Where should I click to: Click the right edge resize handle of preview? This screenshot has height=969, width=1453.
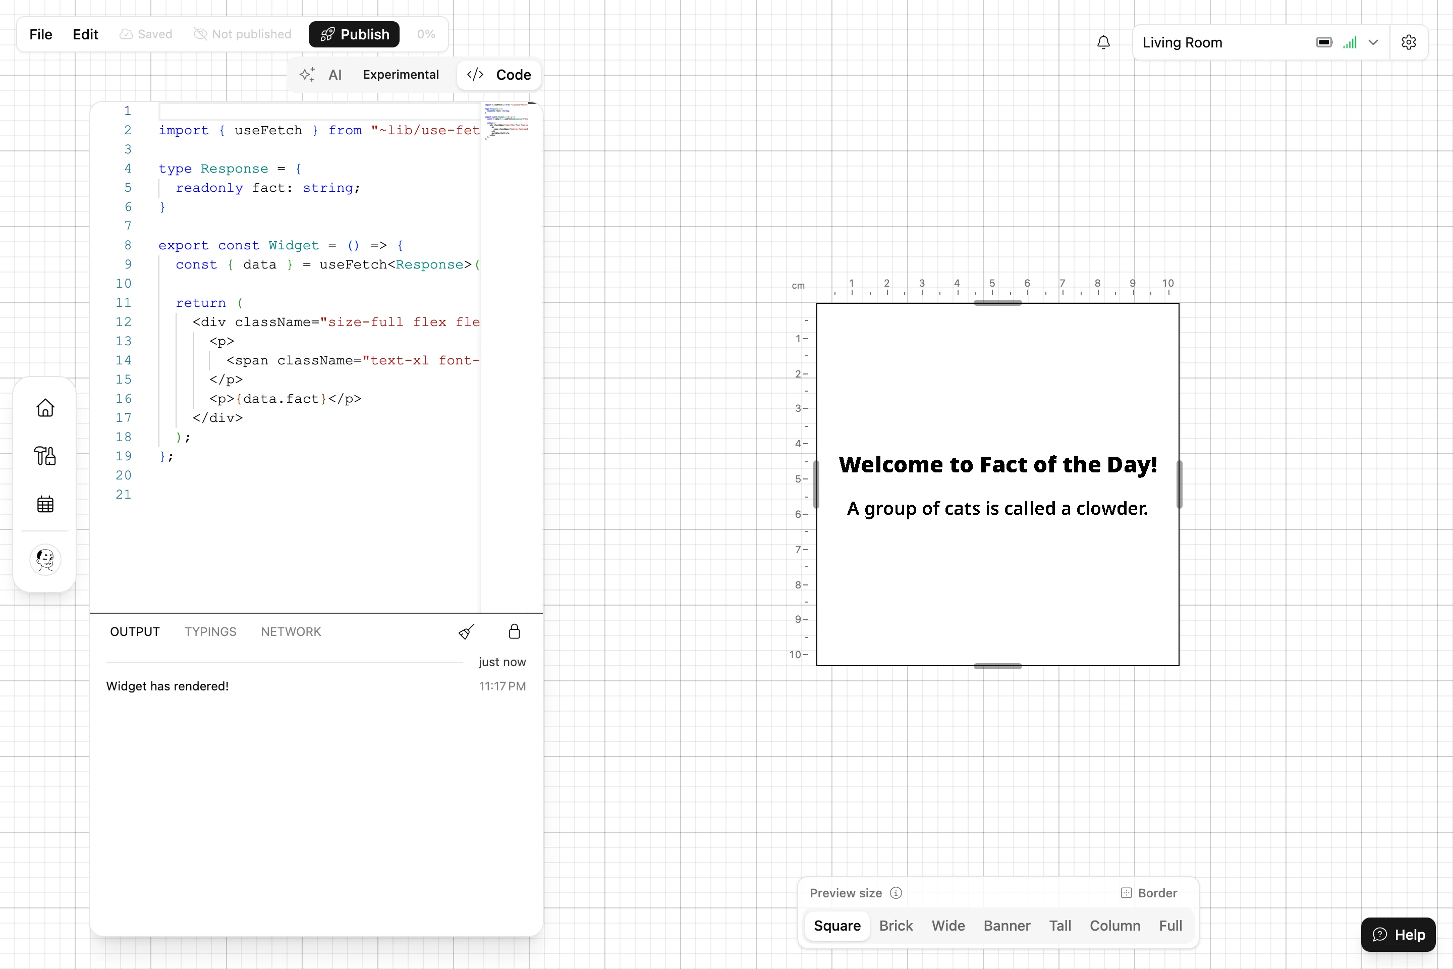(x=1180, y=484)
